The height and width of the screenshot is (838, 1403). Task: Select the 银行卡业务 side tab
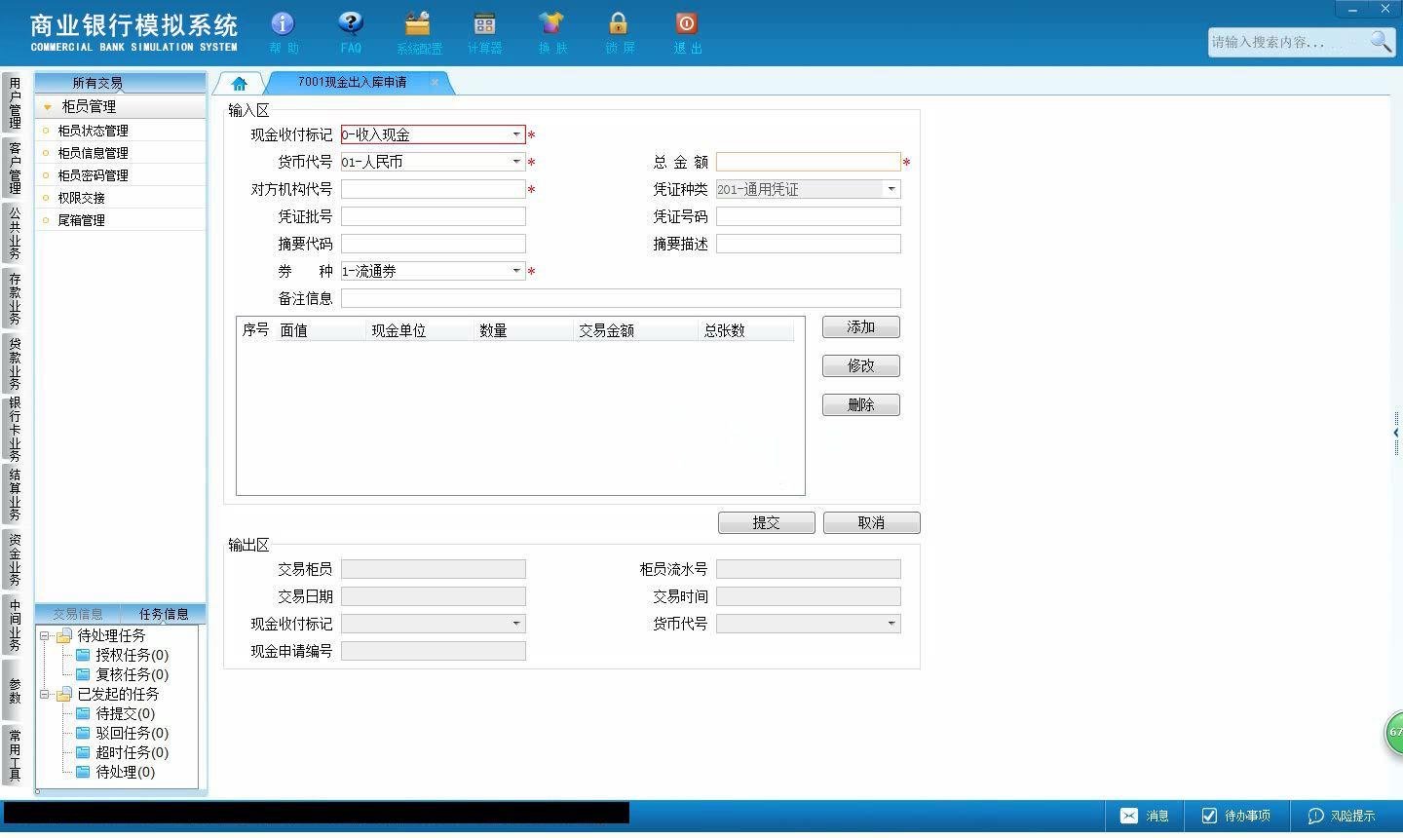(x=14, y=429)
